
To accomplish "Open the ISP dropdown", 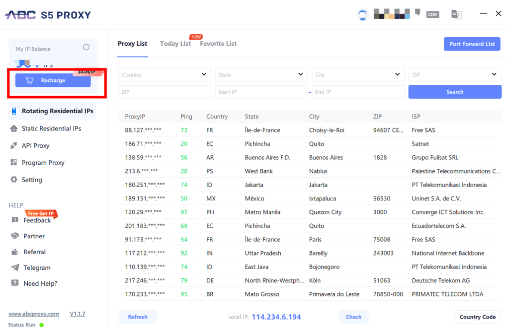I will tap(455, 74).
